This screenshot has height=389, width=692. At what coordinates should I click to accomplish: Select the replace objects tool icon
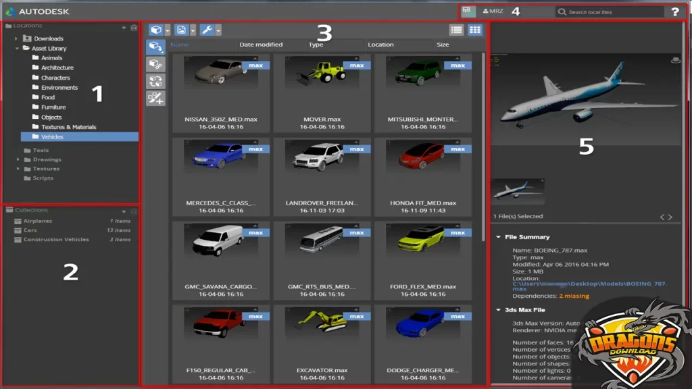[x=156, y=81]
